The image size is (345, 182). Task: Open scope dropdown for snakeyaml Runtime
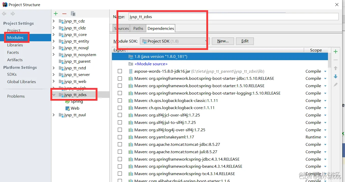(x=325, y=137)
